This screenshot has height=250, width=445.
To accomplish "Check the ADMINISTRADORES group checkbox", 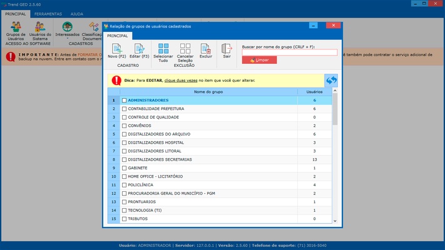I will (124, 100).
